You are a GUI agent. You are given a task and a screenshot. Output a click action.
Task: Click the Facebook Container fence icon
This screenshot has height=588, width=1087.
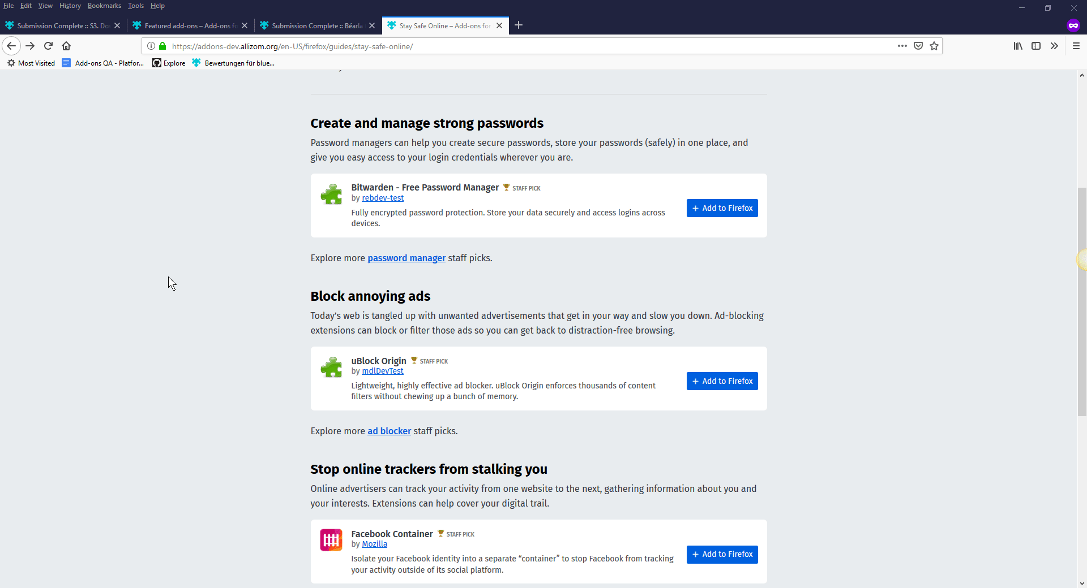331,540
